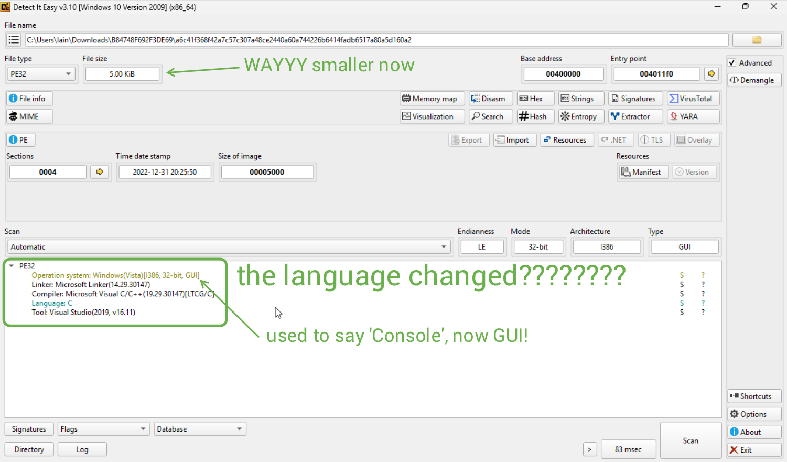
Task: Collapse the PE32 tree node
Action: [12, 266]
